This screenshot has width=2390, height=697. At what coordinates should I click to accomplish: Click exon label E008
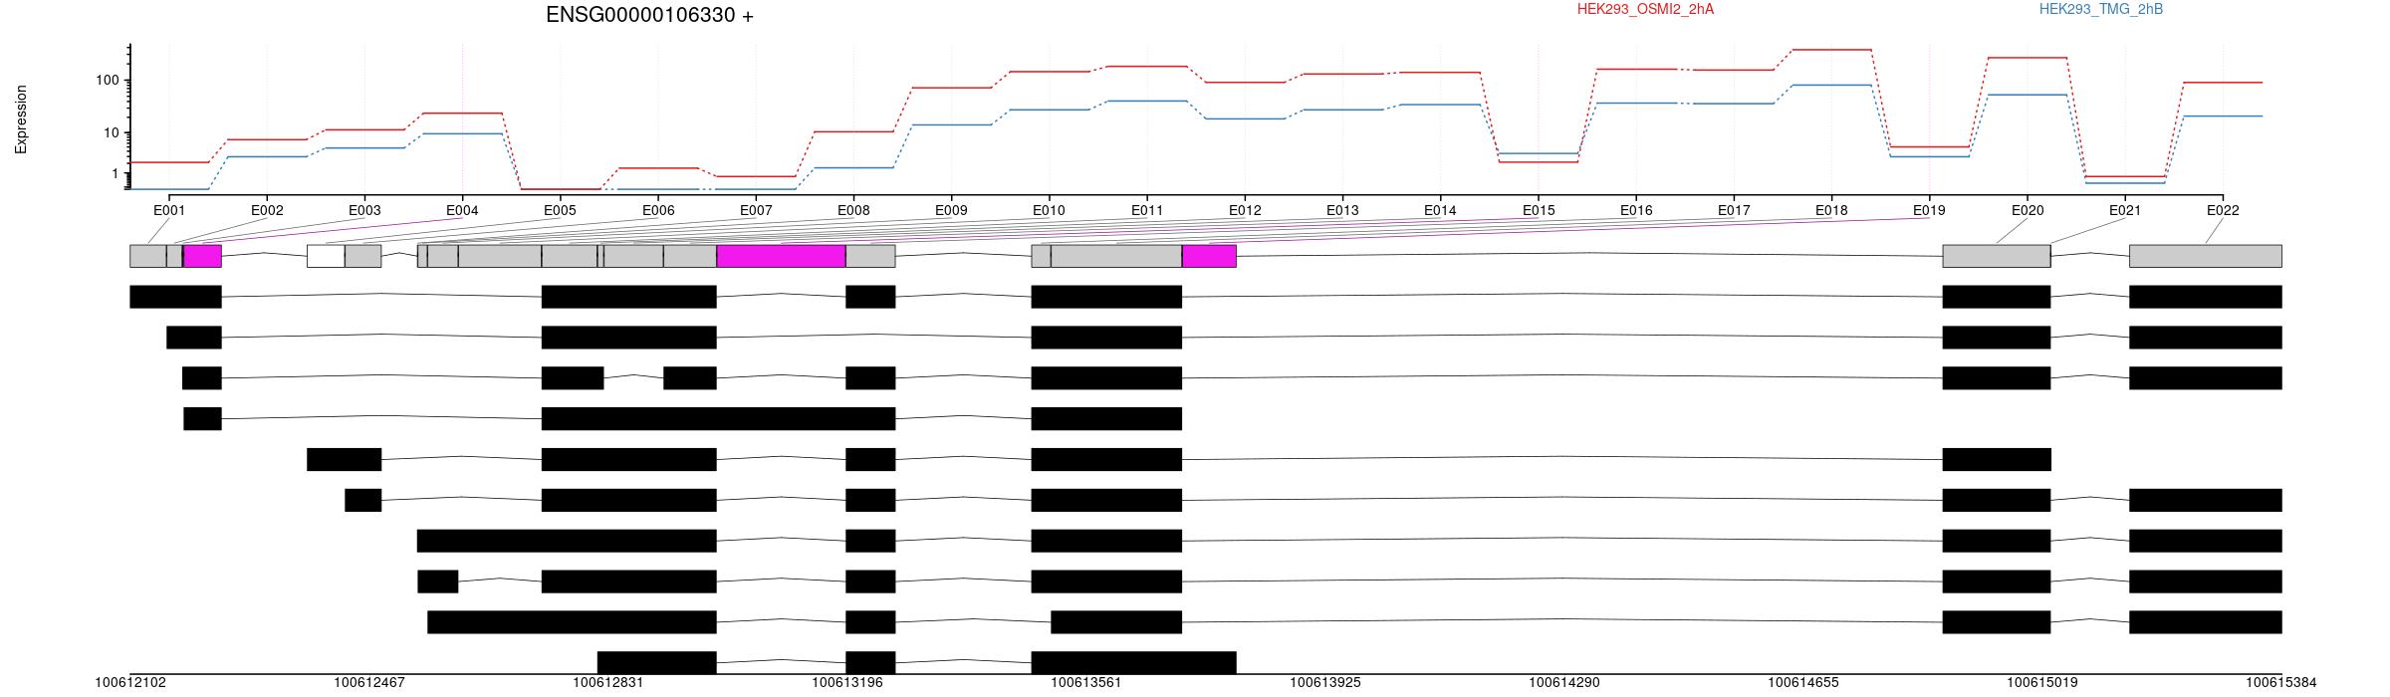pos(853,210)
